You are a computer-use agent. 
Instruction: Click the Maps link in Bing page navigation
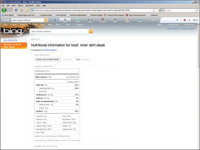(x=50, y=24)
